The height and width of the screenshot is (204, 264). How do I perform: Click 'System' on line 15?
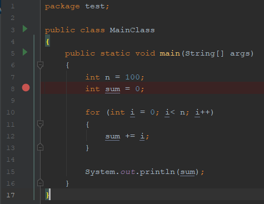pos(100,172)
